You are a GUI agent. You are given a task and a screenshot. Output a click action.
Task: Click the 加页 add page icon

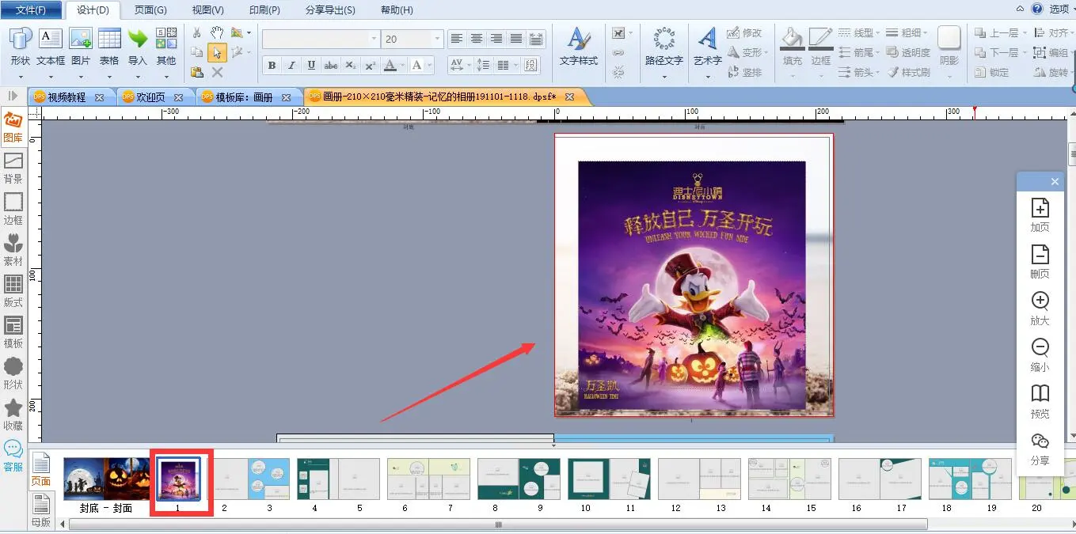[1040, 208]
